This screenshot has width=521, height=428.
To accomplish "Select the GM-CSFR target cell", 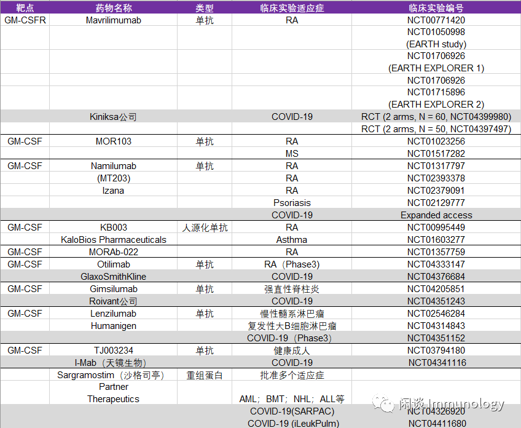I will 25,20.
